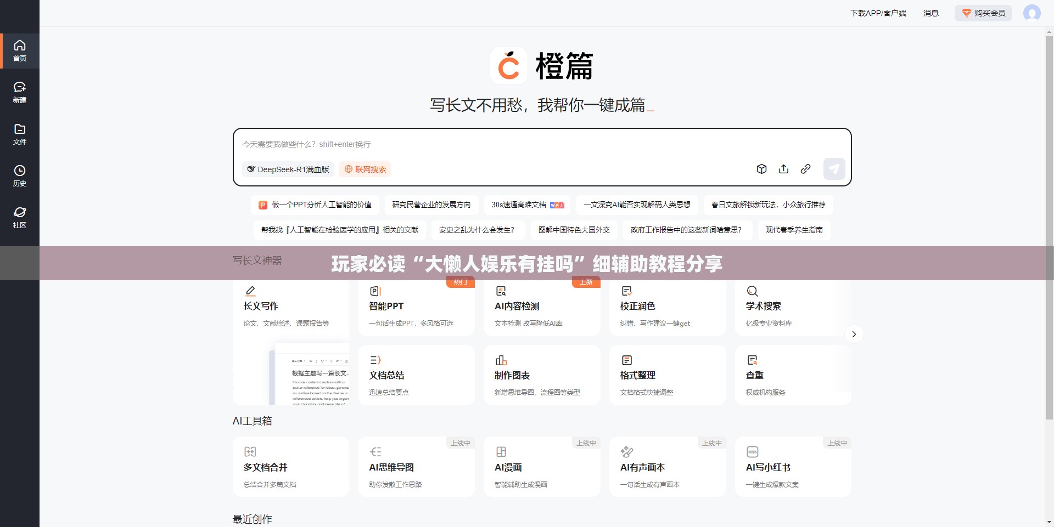Click the 智能PPT card icon
This screenshot has height=527, width=1054.
(375, 291)
